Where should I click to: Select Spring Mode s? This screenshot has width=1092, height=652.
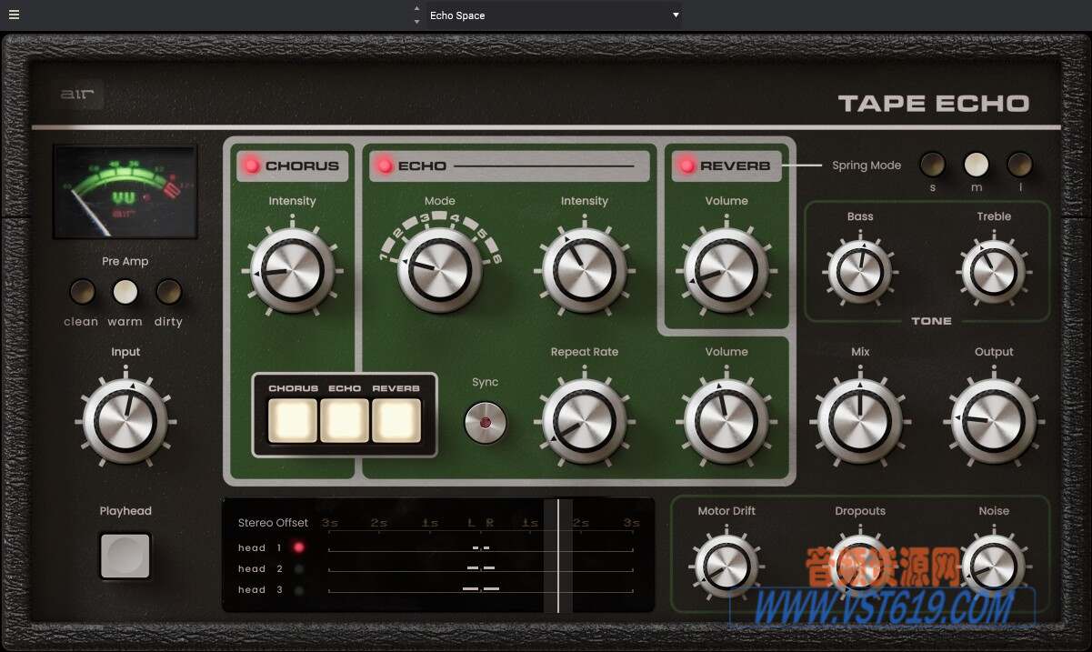[932, 165]
